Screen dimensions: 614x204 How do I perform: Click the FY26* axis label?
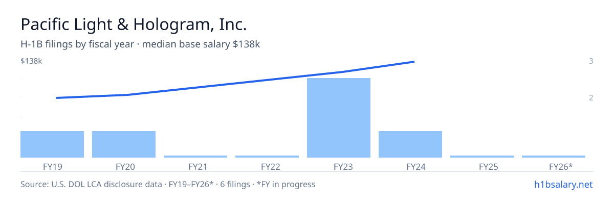point(561,166)
